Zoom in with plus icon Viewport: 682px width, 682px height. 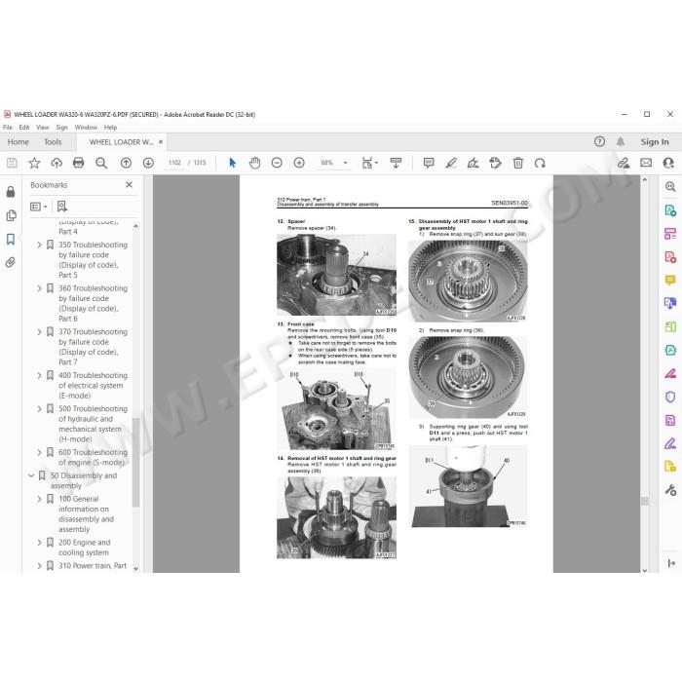pyautogui.click(x=299, y=163)
